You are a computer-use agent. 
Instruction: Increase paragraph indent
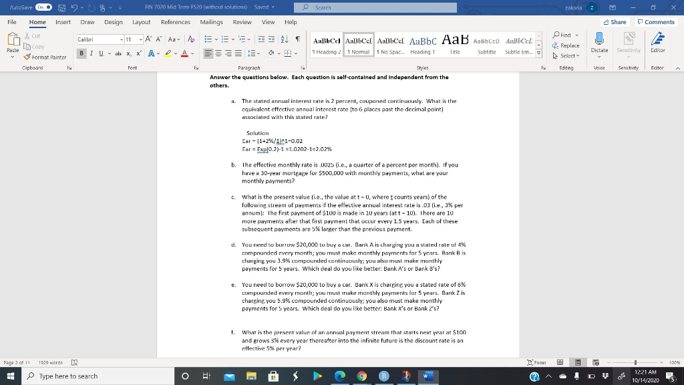(271, 39)
